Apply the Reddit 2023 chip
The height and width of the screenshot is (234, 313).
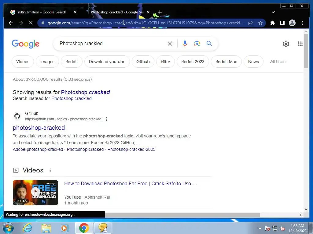click(x=193, y=62)
